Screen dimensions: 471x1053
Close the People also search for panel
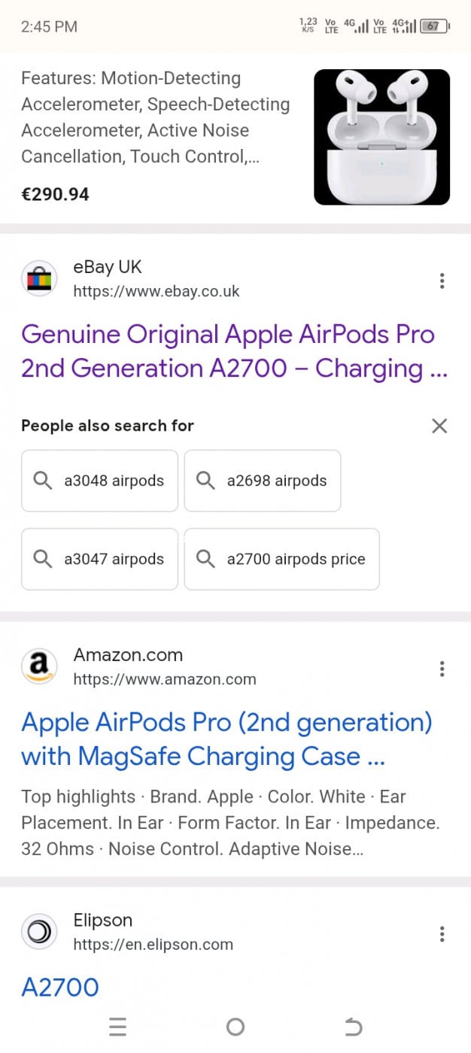pos(439,426)
